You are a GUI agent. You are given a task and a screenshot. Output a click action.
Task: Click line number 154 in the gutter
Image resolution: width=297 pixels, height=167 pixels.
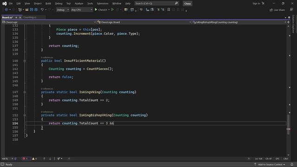point(15,123)
